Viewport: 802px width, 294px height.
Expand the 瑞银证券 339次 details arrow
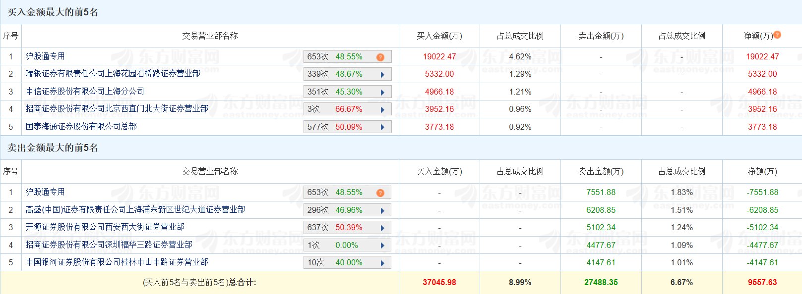tap(382, 75)
